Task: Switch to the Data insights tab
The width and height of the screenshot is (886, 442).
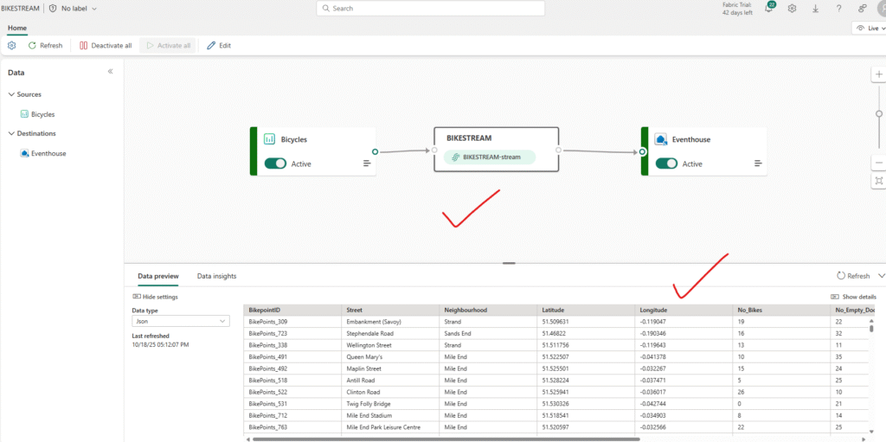Action: coord(216,276)
